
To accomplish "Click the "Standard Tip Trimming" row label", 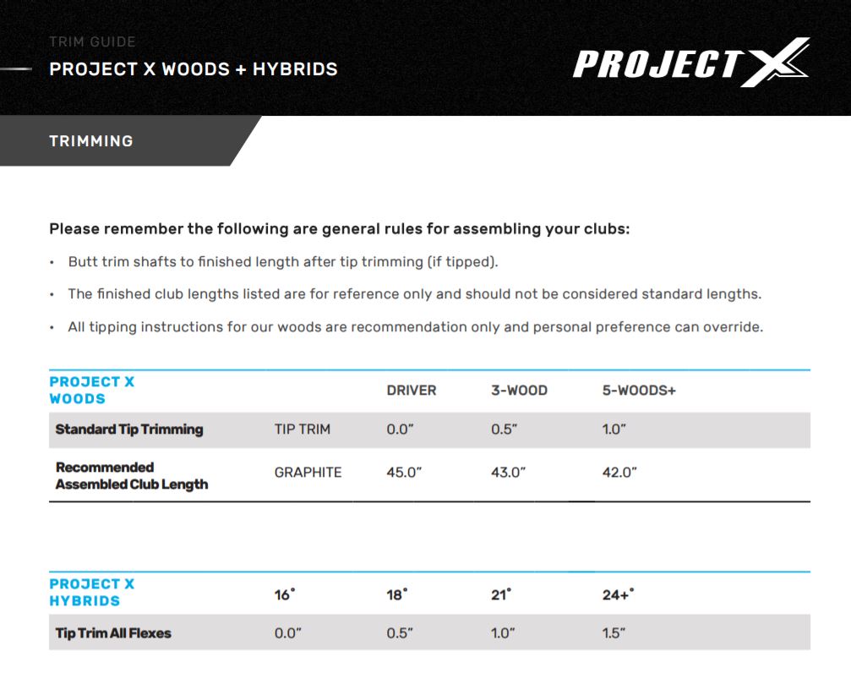I will click(x=129, y=429).
